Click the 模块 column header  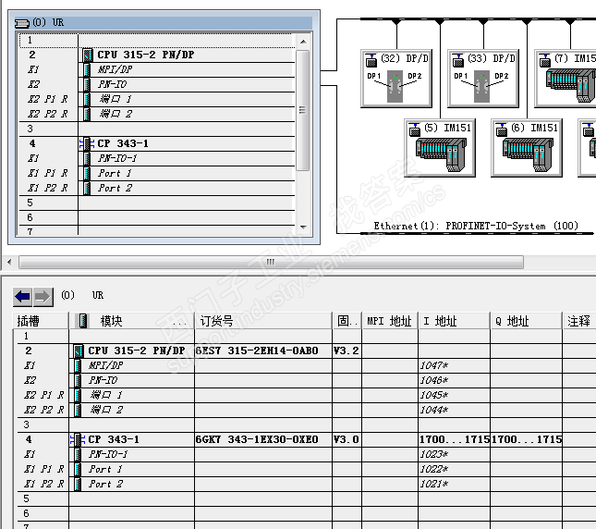point(131,321)
